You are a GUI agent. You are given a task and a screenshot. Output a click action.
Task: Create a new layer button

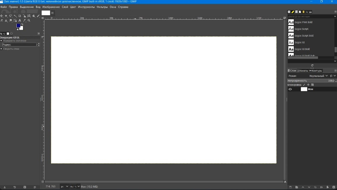pos(290,187)
